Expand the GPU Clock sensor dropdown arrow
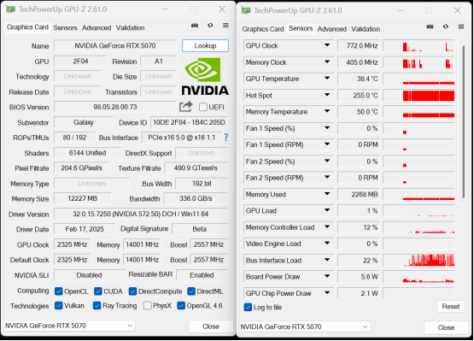 [x=327, y=45]
